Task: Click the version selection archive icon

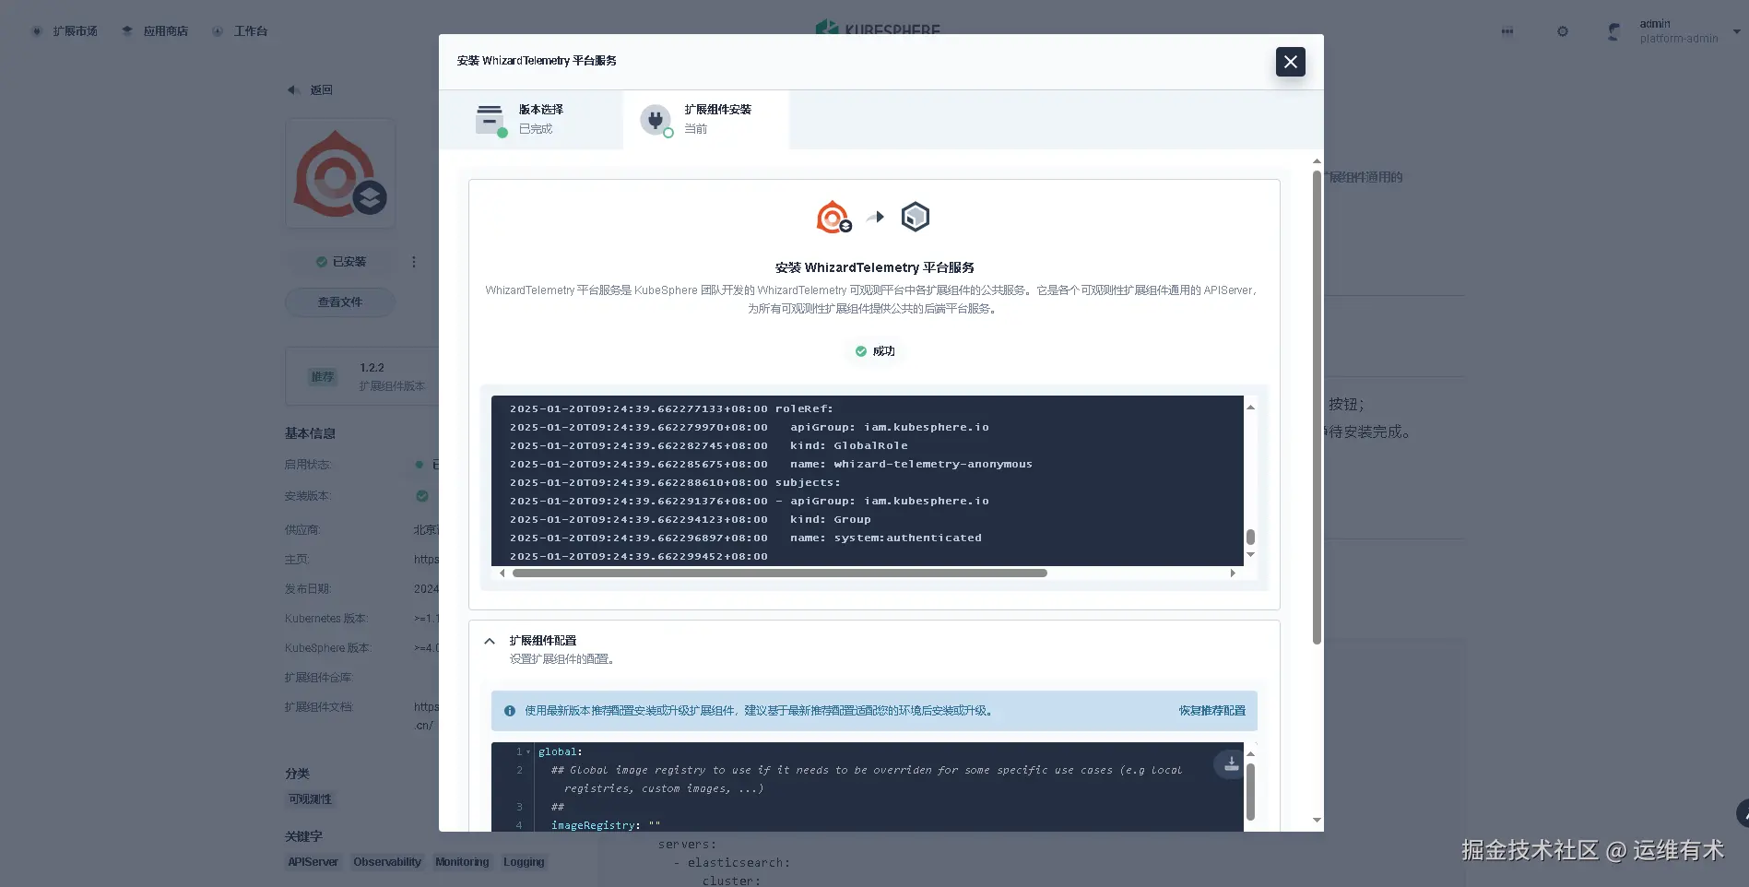Action: click(490, 119)
